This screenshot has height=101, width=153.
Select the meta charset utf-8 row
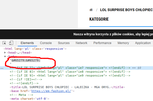(x=30, y=99)
